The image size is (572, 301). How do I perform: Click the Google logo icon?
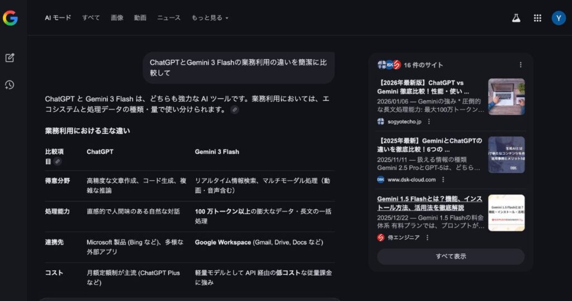click(10, 18)
